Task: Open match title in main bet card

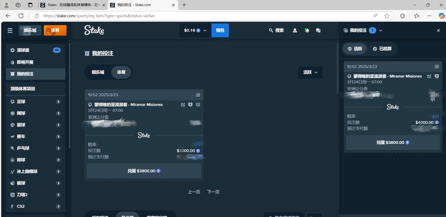Action: click(x=128, y=105)
